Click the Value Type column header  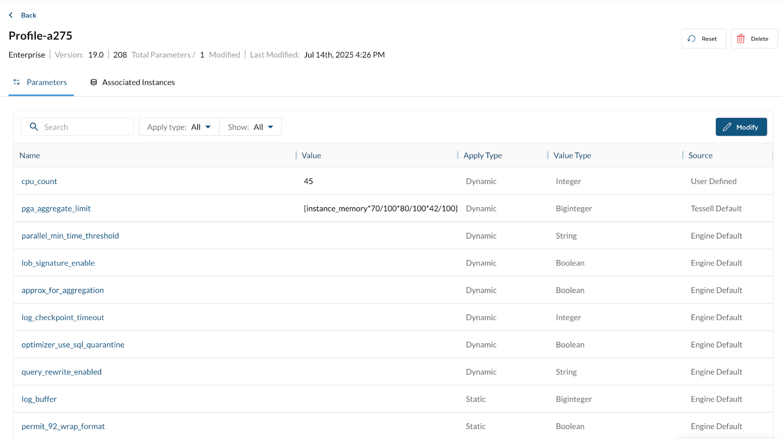(572, 156)
